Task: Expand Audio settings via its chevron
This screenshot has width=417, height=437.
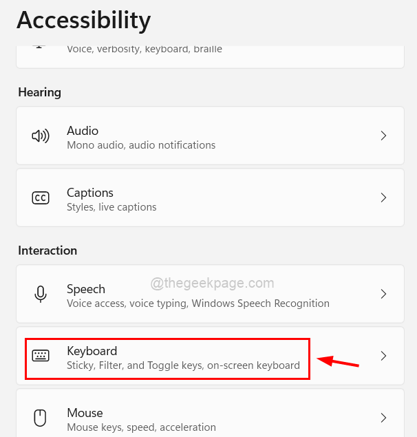Action: [x=384, y=136]
